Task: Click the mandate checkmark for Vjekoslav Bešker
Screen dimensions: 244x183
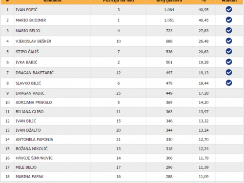Action: (x=229, y=41)
